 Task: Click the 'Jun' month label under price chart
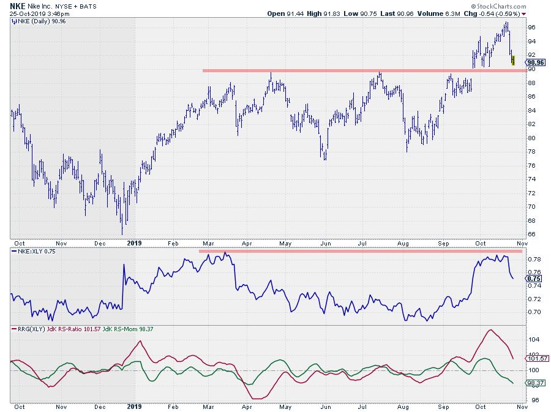point(326,244)
